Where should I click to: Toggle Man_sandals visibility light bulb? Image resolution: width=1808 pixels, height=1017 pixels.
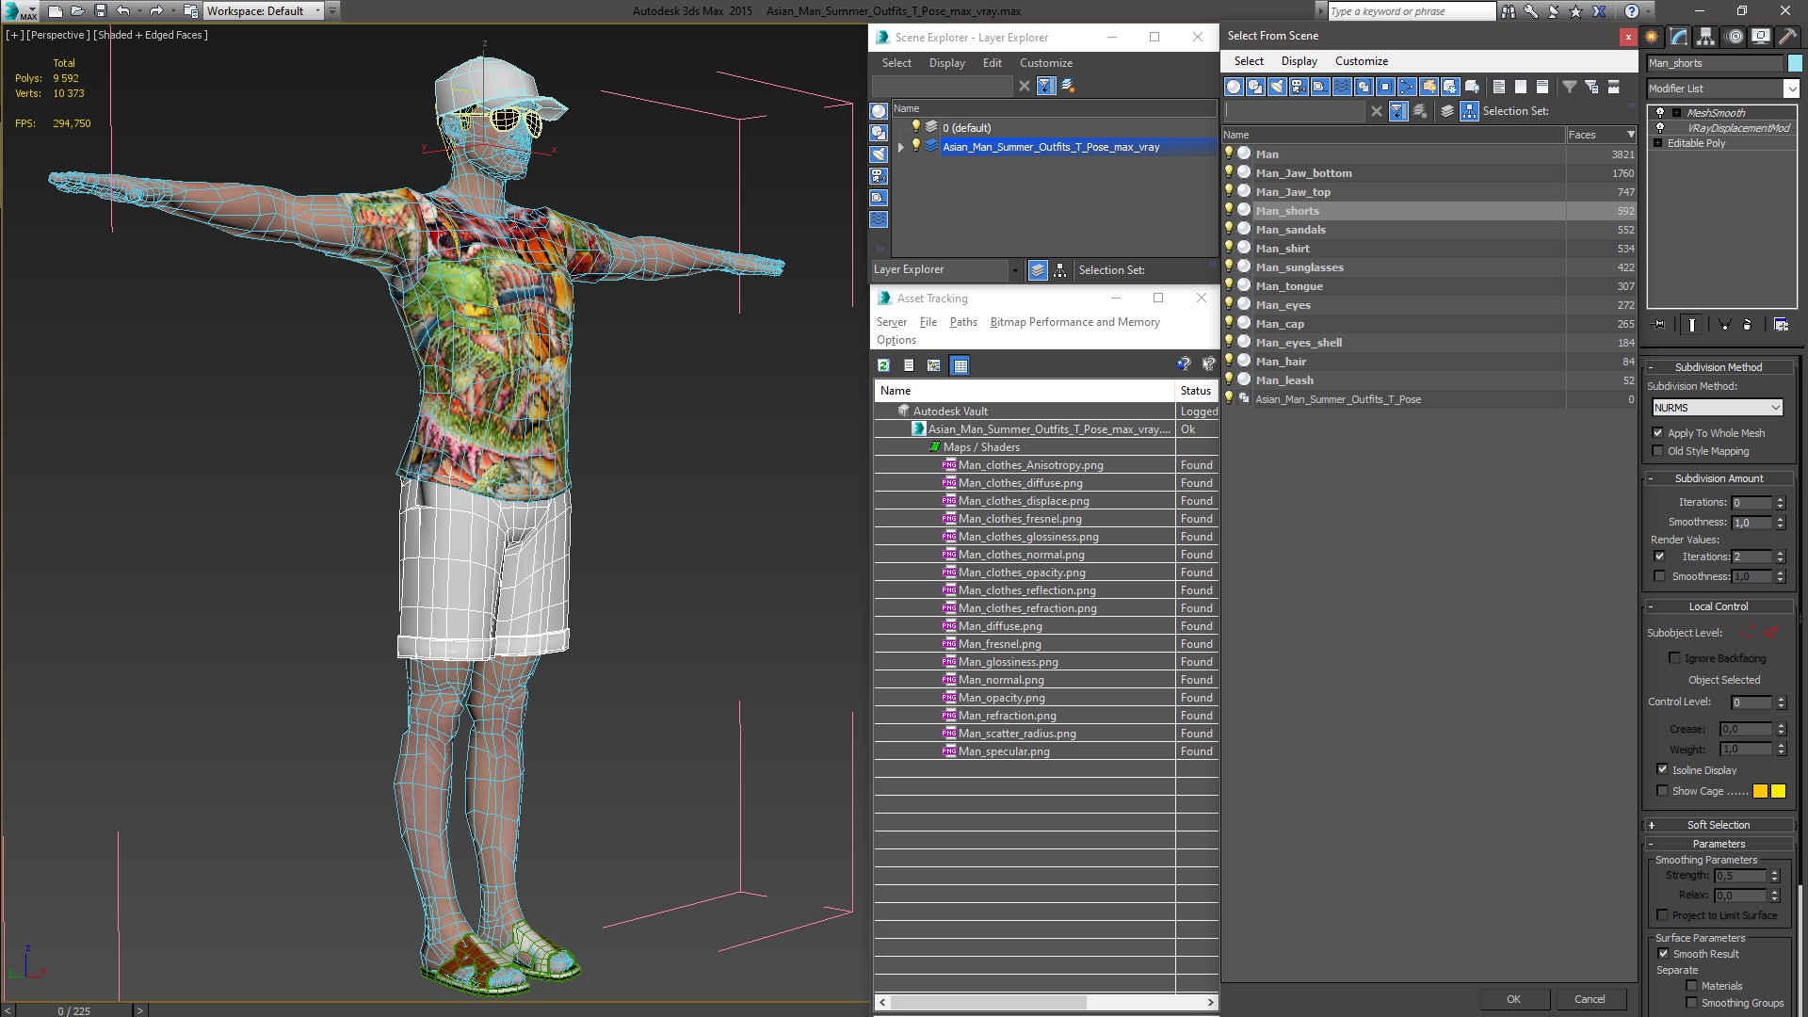(1228, 229)
